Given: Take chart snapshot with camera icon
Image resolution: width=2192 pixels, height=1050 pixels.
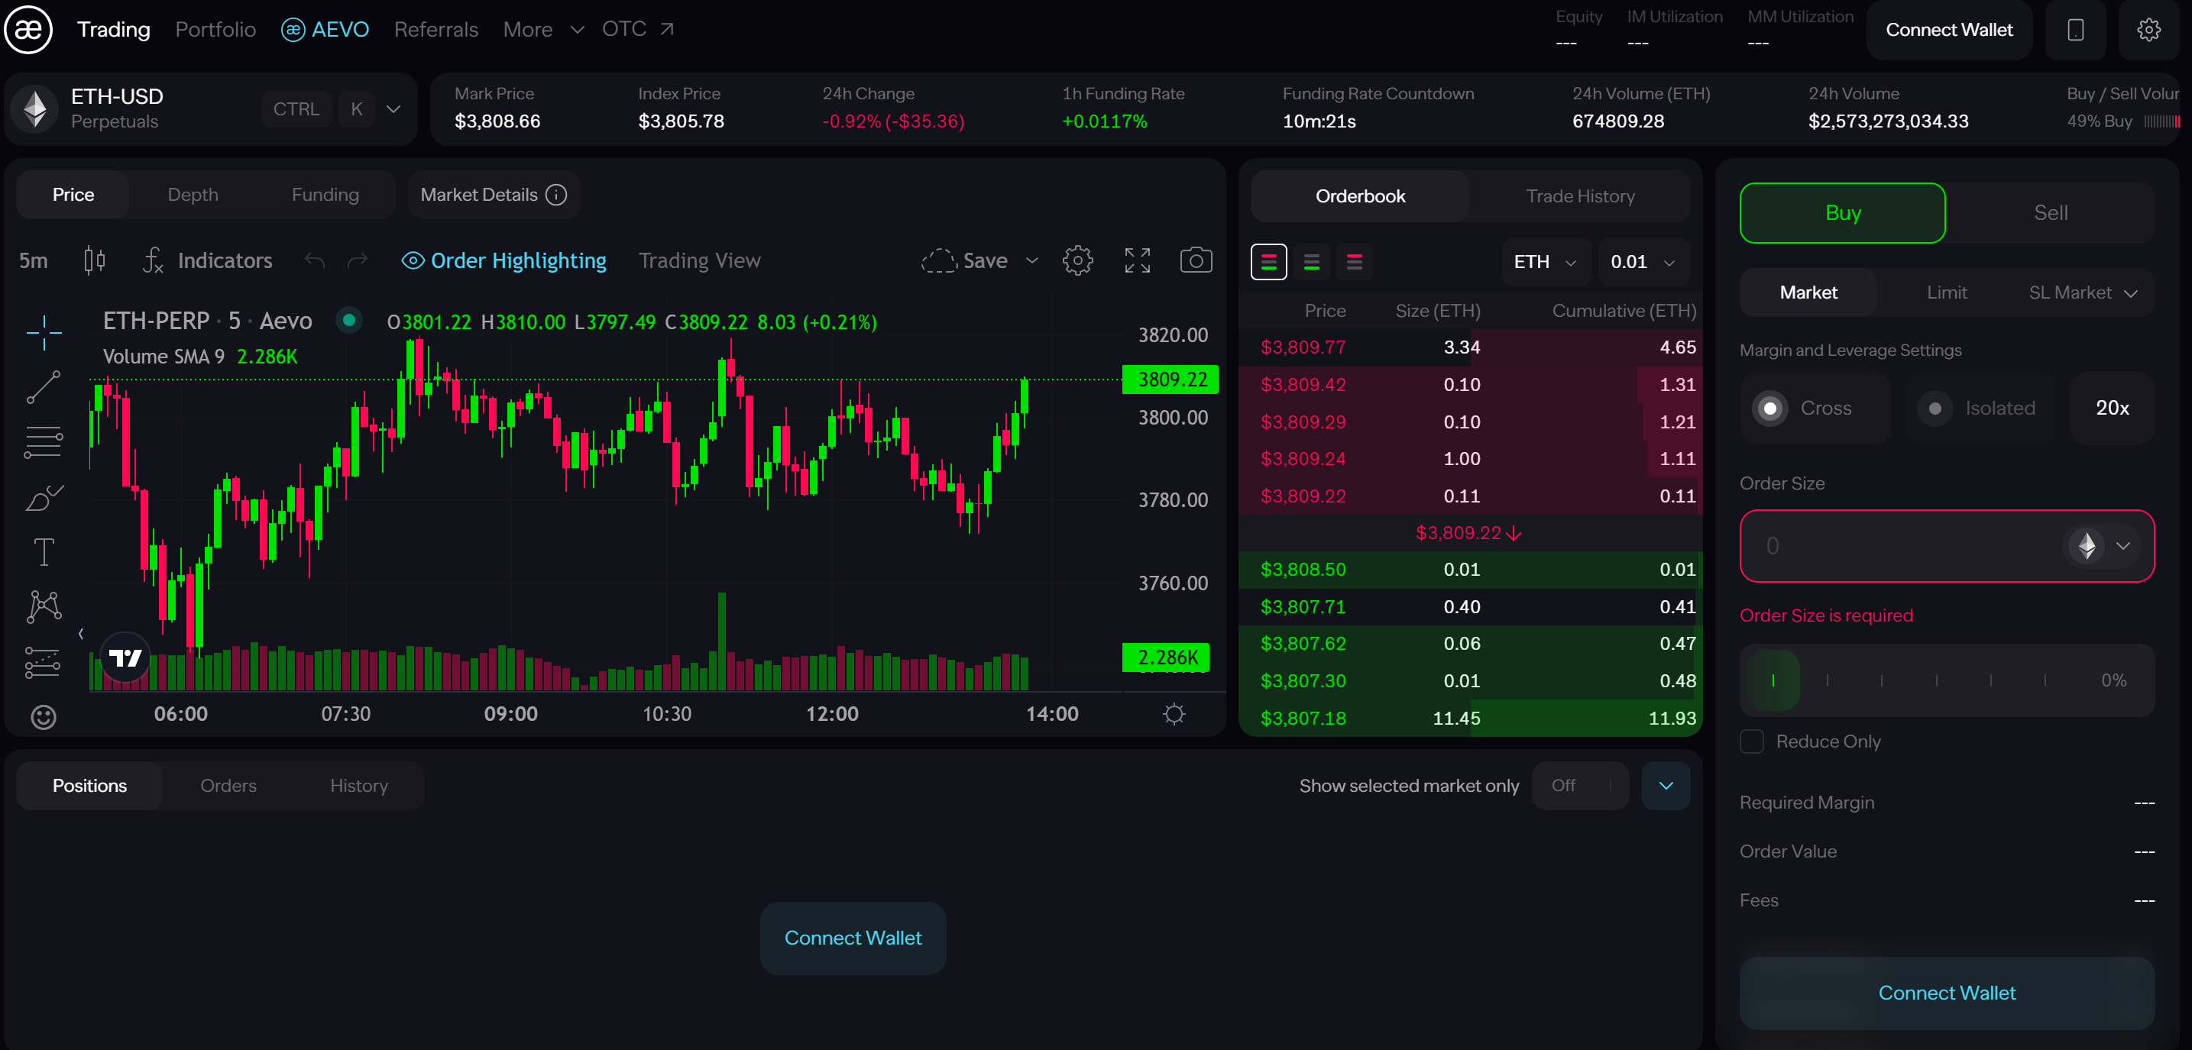Looking at the screenshot, I should [x=1195, y=260].
